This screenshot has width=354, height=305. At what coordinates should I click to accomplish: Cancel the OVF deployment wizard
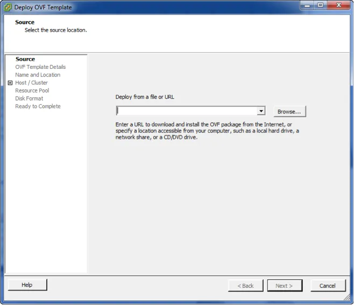[328, 286]
